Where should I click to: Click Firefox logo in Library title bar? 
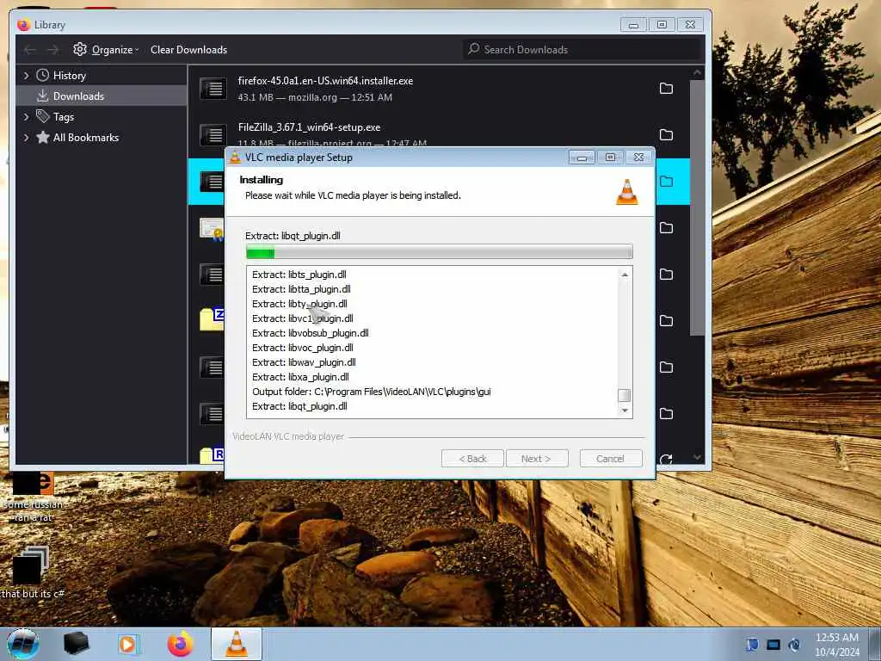coord(23,25)
